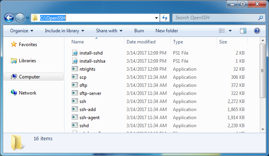The image size is (269, 156).
Task: Open the view options dropdown arrow
Action: coord(230,31)
